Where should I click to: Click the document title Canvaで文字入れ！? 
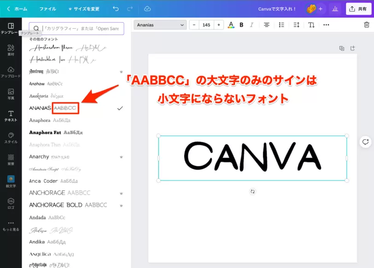277,9
